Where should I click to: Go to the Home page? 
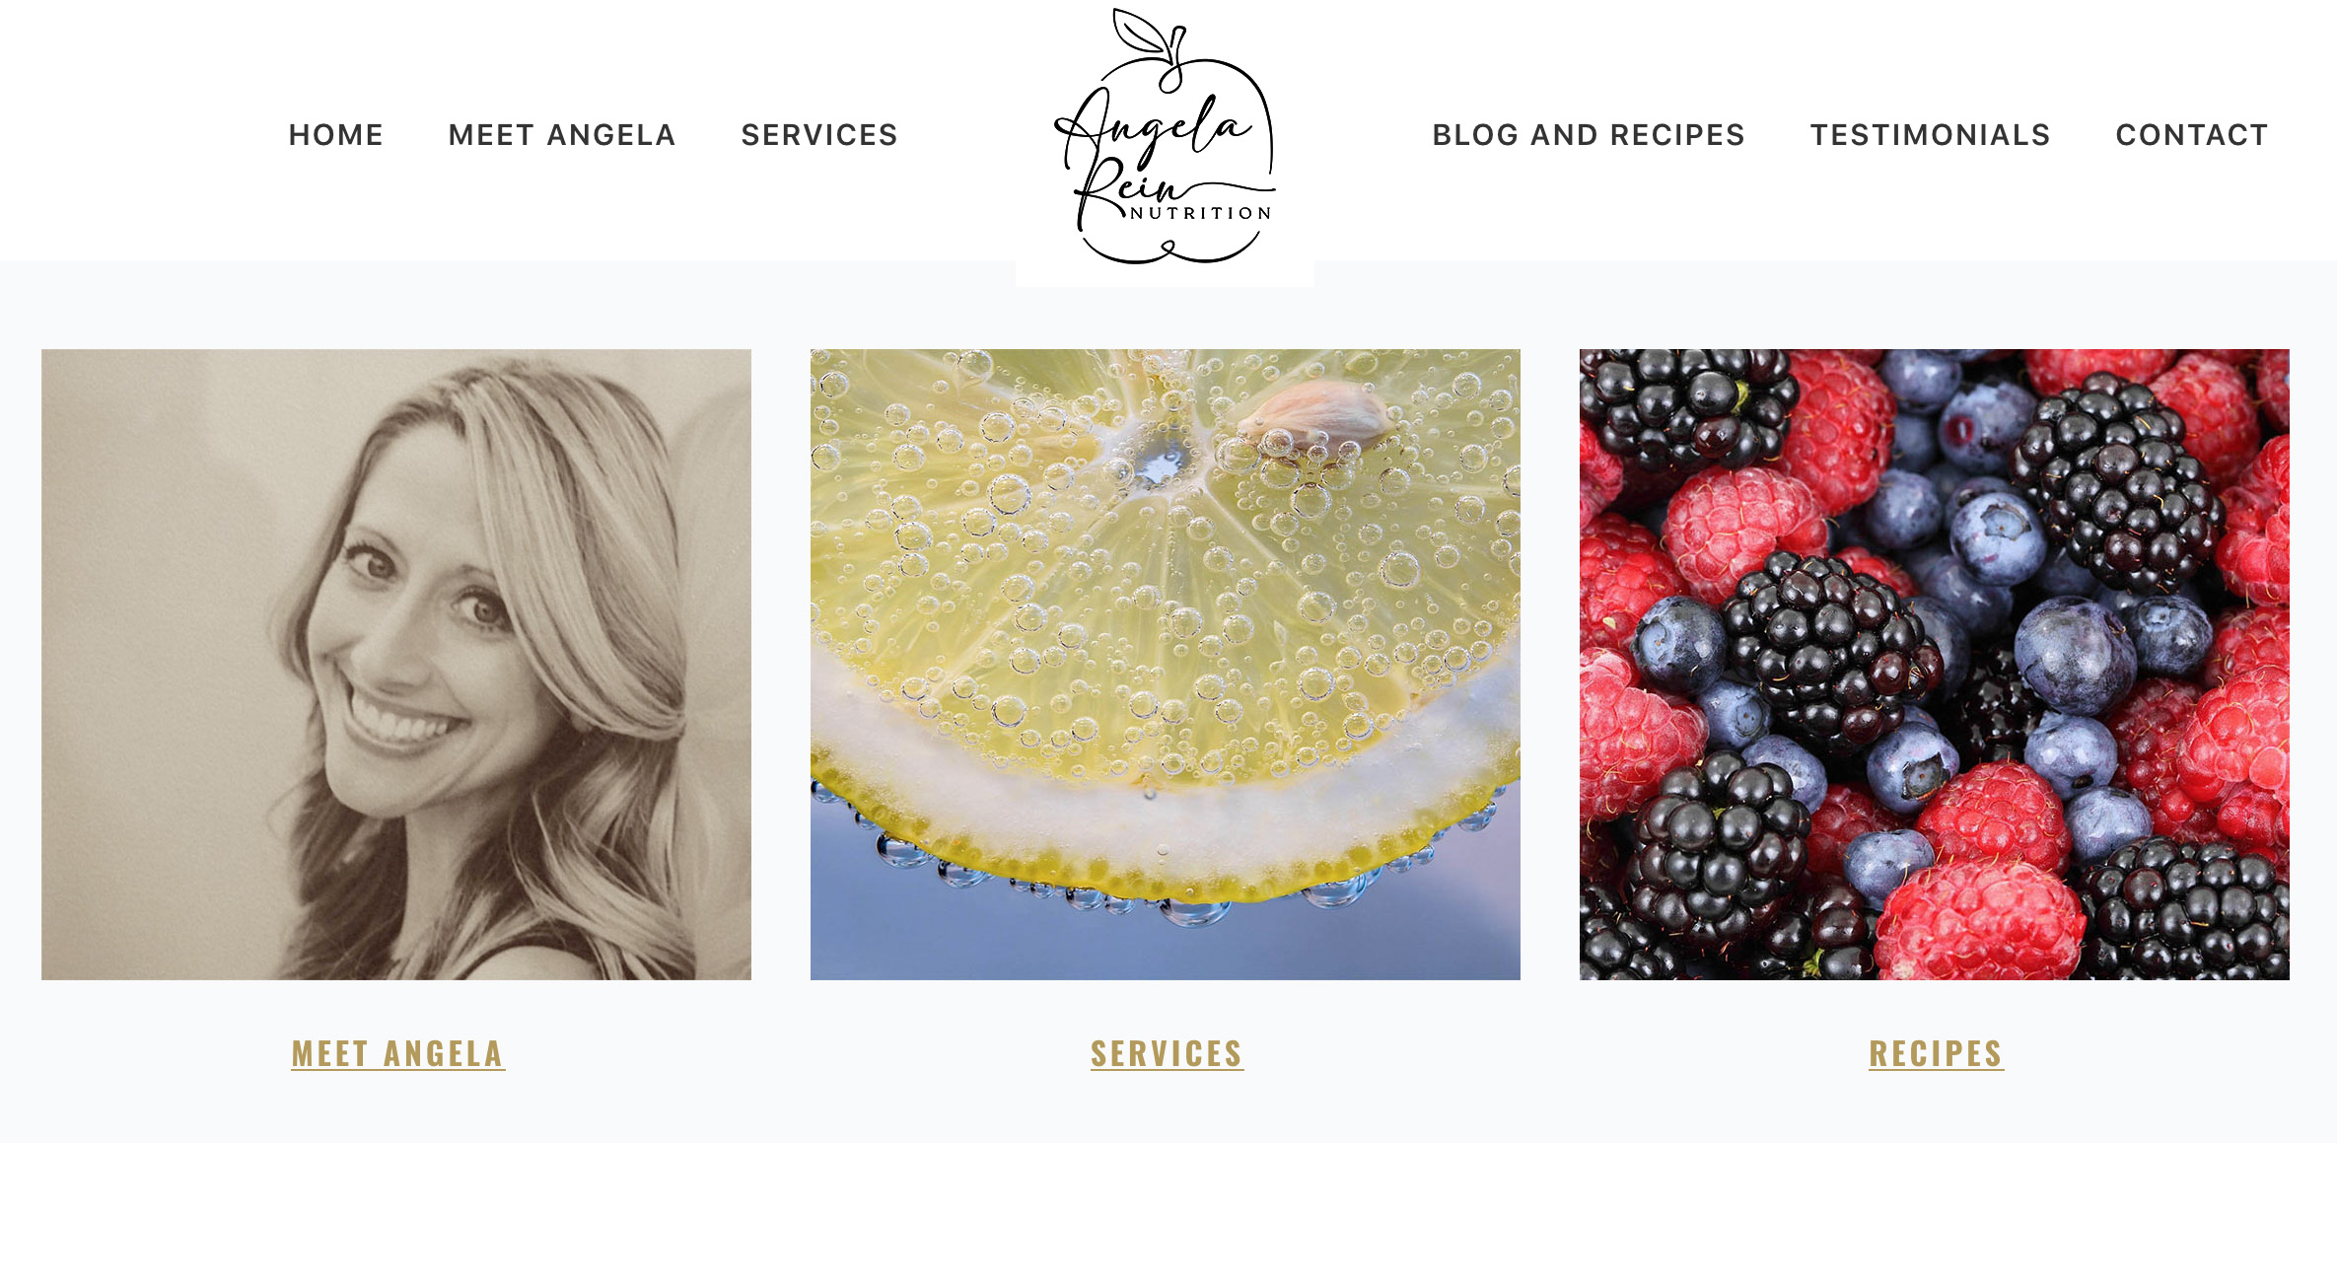coord(335,135)
